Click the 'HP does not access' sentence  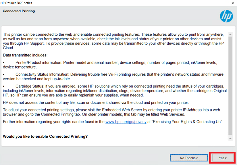(96, 103)
